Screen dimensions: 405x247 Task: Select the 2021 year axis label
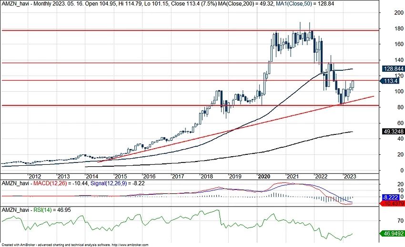point(292,176)
